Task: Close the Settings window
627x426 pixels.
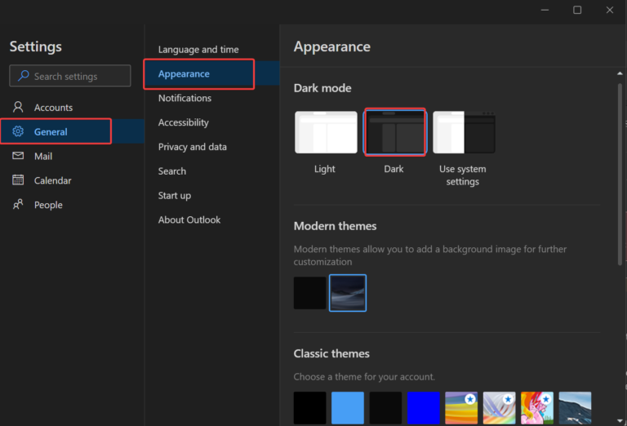Action: point(609,10)
